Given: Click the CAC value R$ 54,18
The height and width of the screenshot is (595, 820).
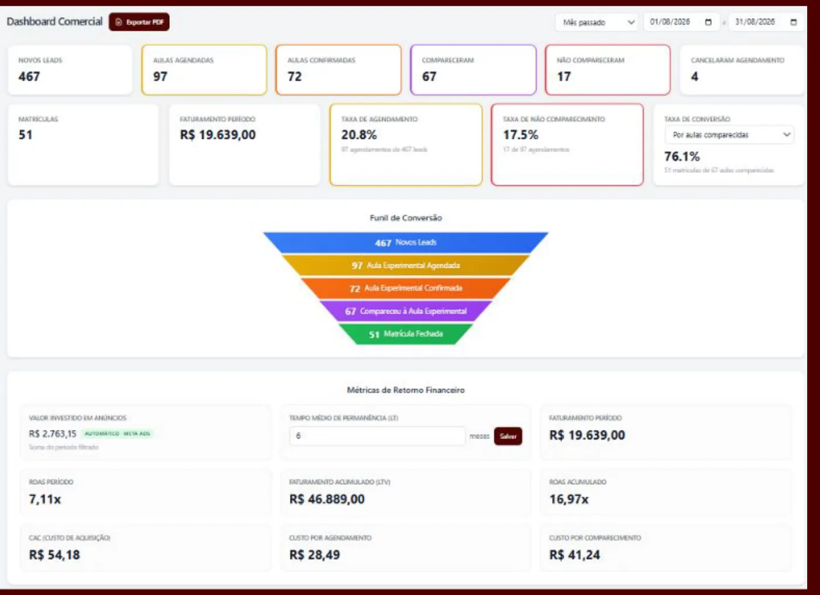Looking at the screenshot, I should [54, 555].
